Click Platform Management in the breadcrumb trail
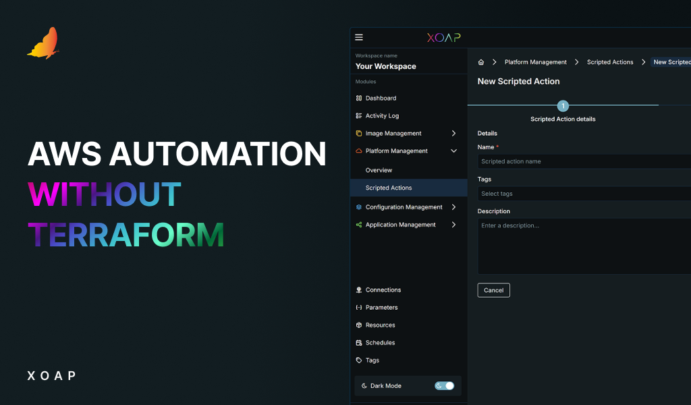 (x=535, y=61)
